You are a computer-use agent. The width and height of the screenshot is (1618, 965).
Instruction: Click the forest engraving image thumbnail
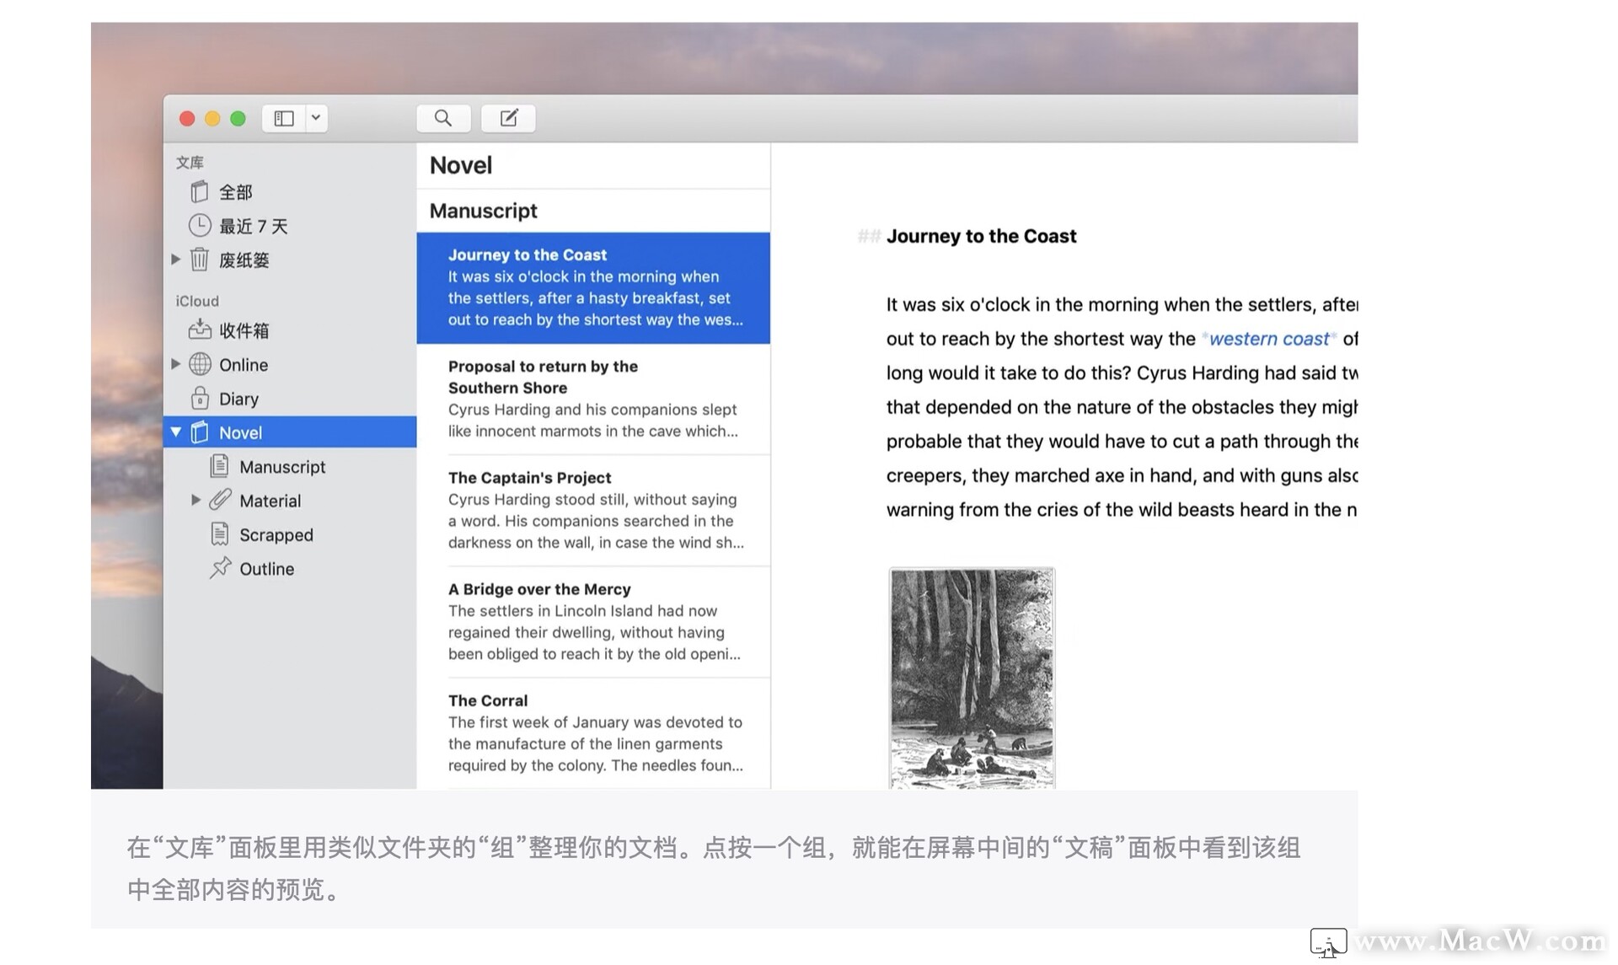click(971, 678)
